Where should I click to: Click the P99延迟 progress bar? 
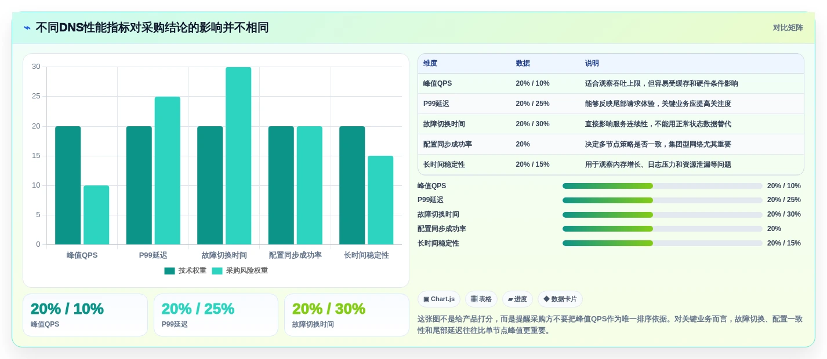tap(662, 200)
